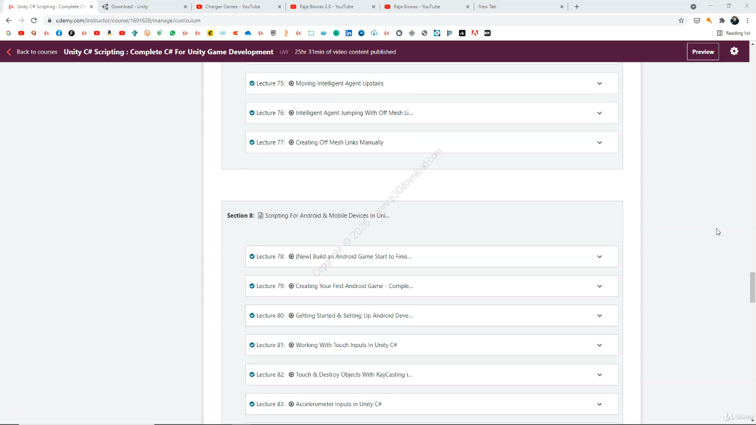Switch to the Download - Unity tab
Screen dimensions: 756x425
[x=144, y=6]
